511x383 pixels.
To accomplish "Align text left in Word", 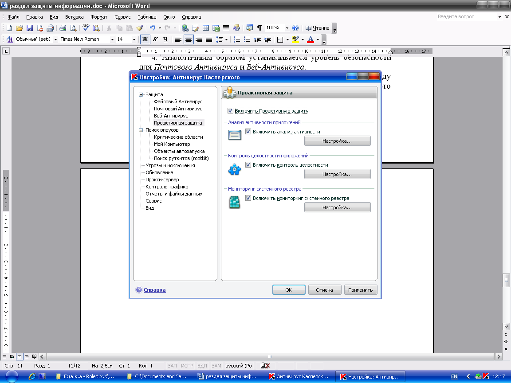I will coord(178,39).
